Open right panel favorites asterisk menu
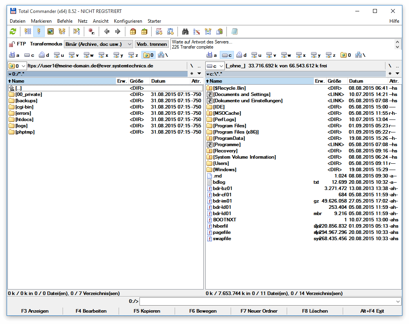 [x=390, y=74]
